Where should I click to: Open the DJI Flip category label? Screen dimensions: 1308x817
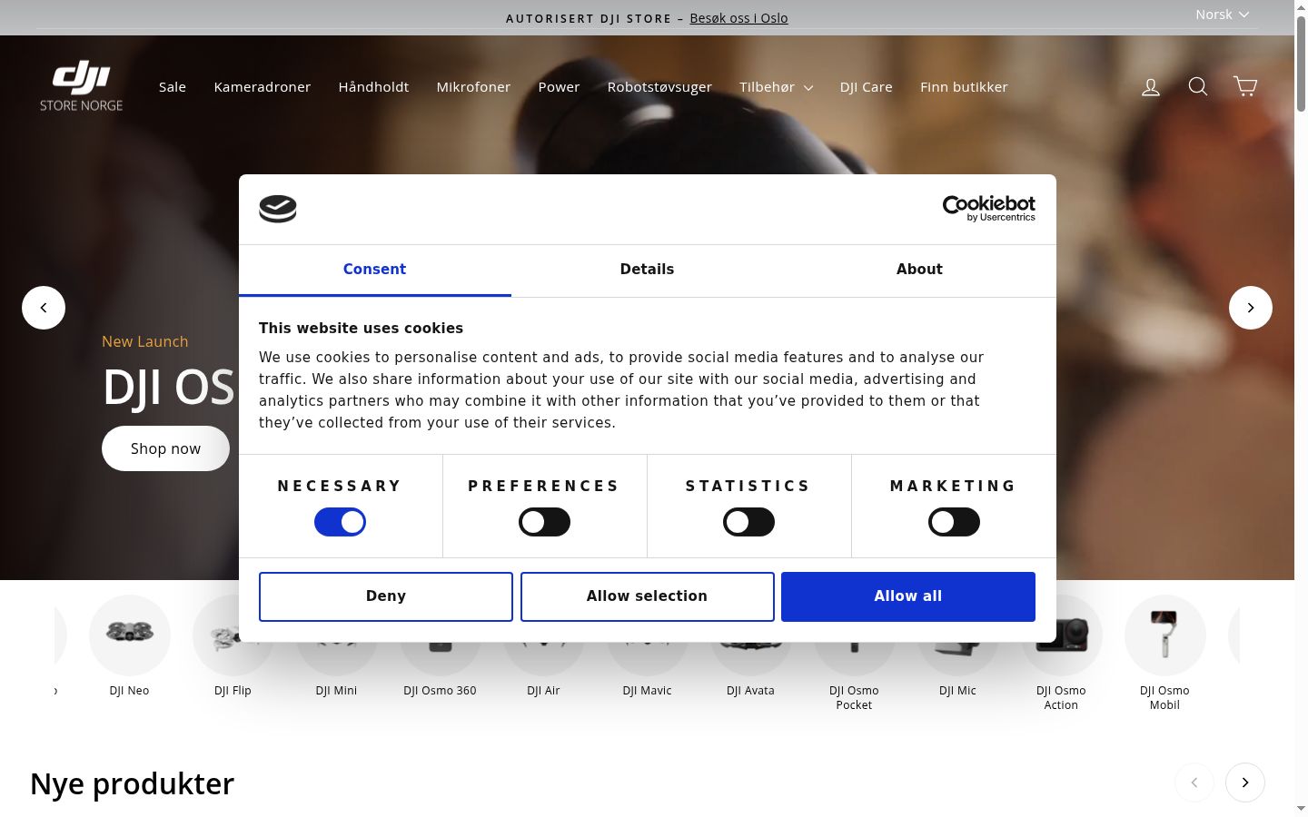233,691
